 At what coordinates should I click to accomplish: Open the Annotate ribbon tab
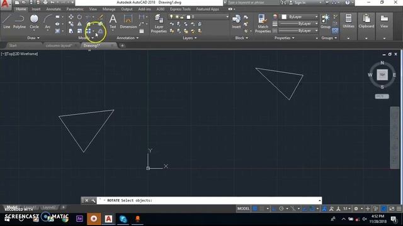[x=54, y=9]
